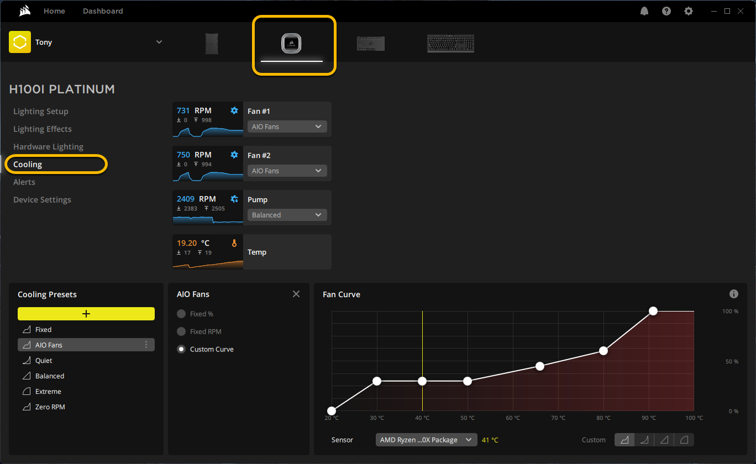Open Fan #1 gear settings icon
This screenshot has width=756, height=464.
pos(234,110)
